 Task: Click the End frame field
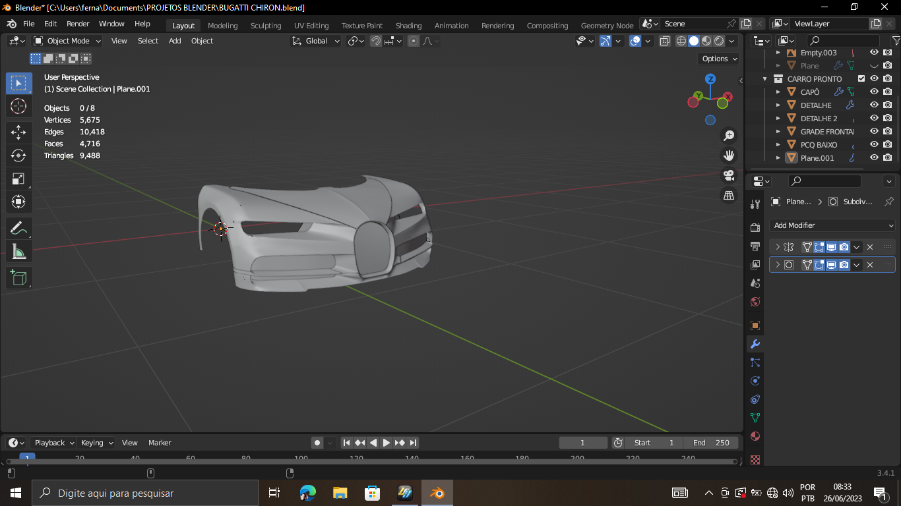711,443
